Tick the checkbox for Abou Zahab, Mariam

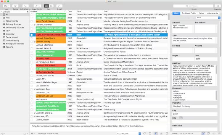(32, 21)
